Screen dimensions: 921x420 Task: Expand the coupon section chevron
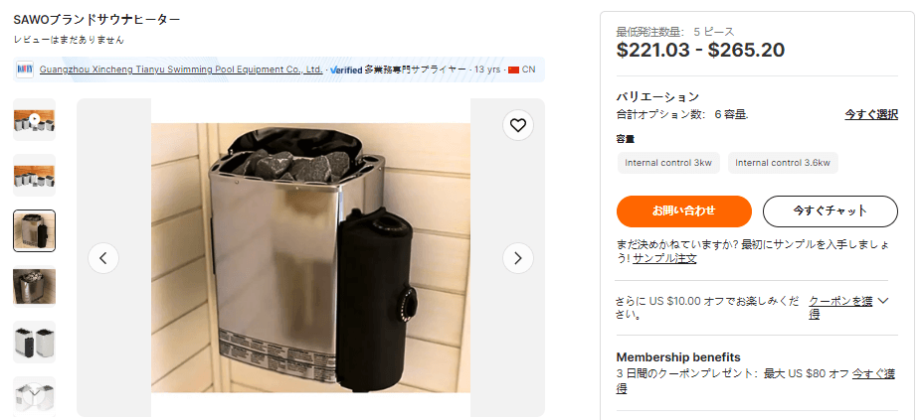coord(883,301)
